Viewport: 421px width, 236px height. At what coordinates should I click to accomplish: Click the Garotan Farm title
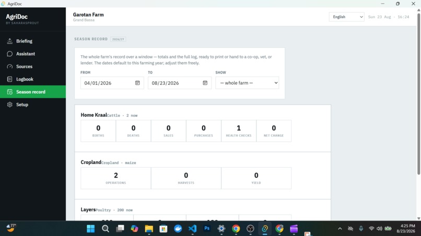point(88,15)
